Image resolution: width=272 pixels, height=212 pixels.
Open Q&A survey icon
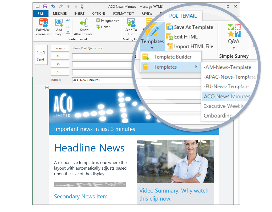tap(234, 31)
